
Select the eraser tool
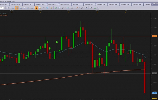point(91,8)
